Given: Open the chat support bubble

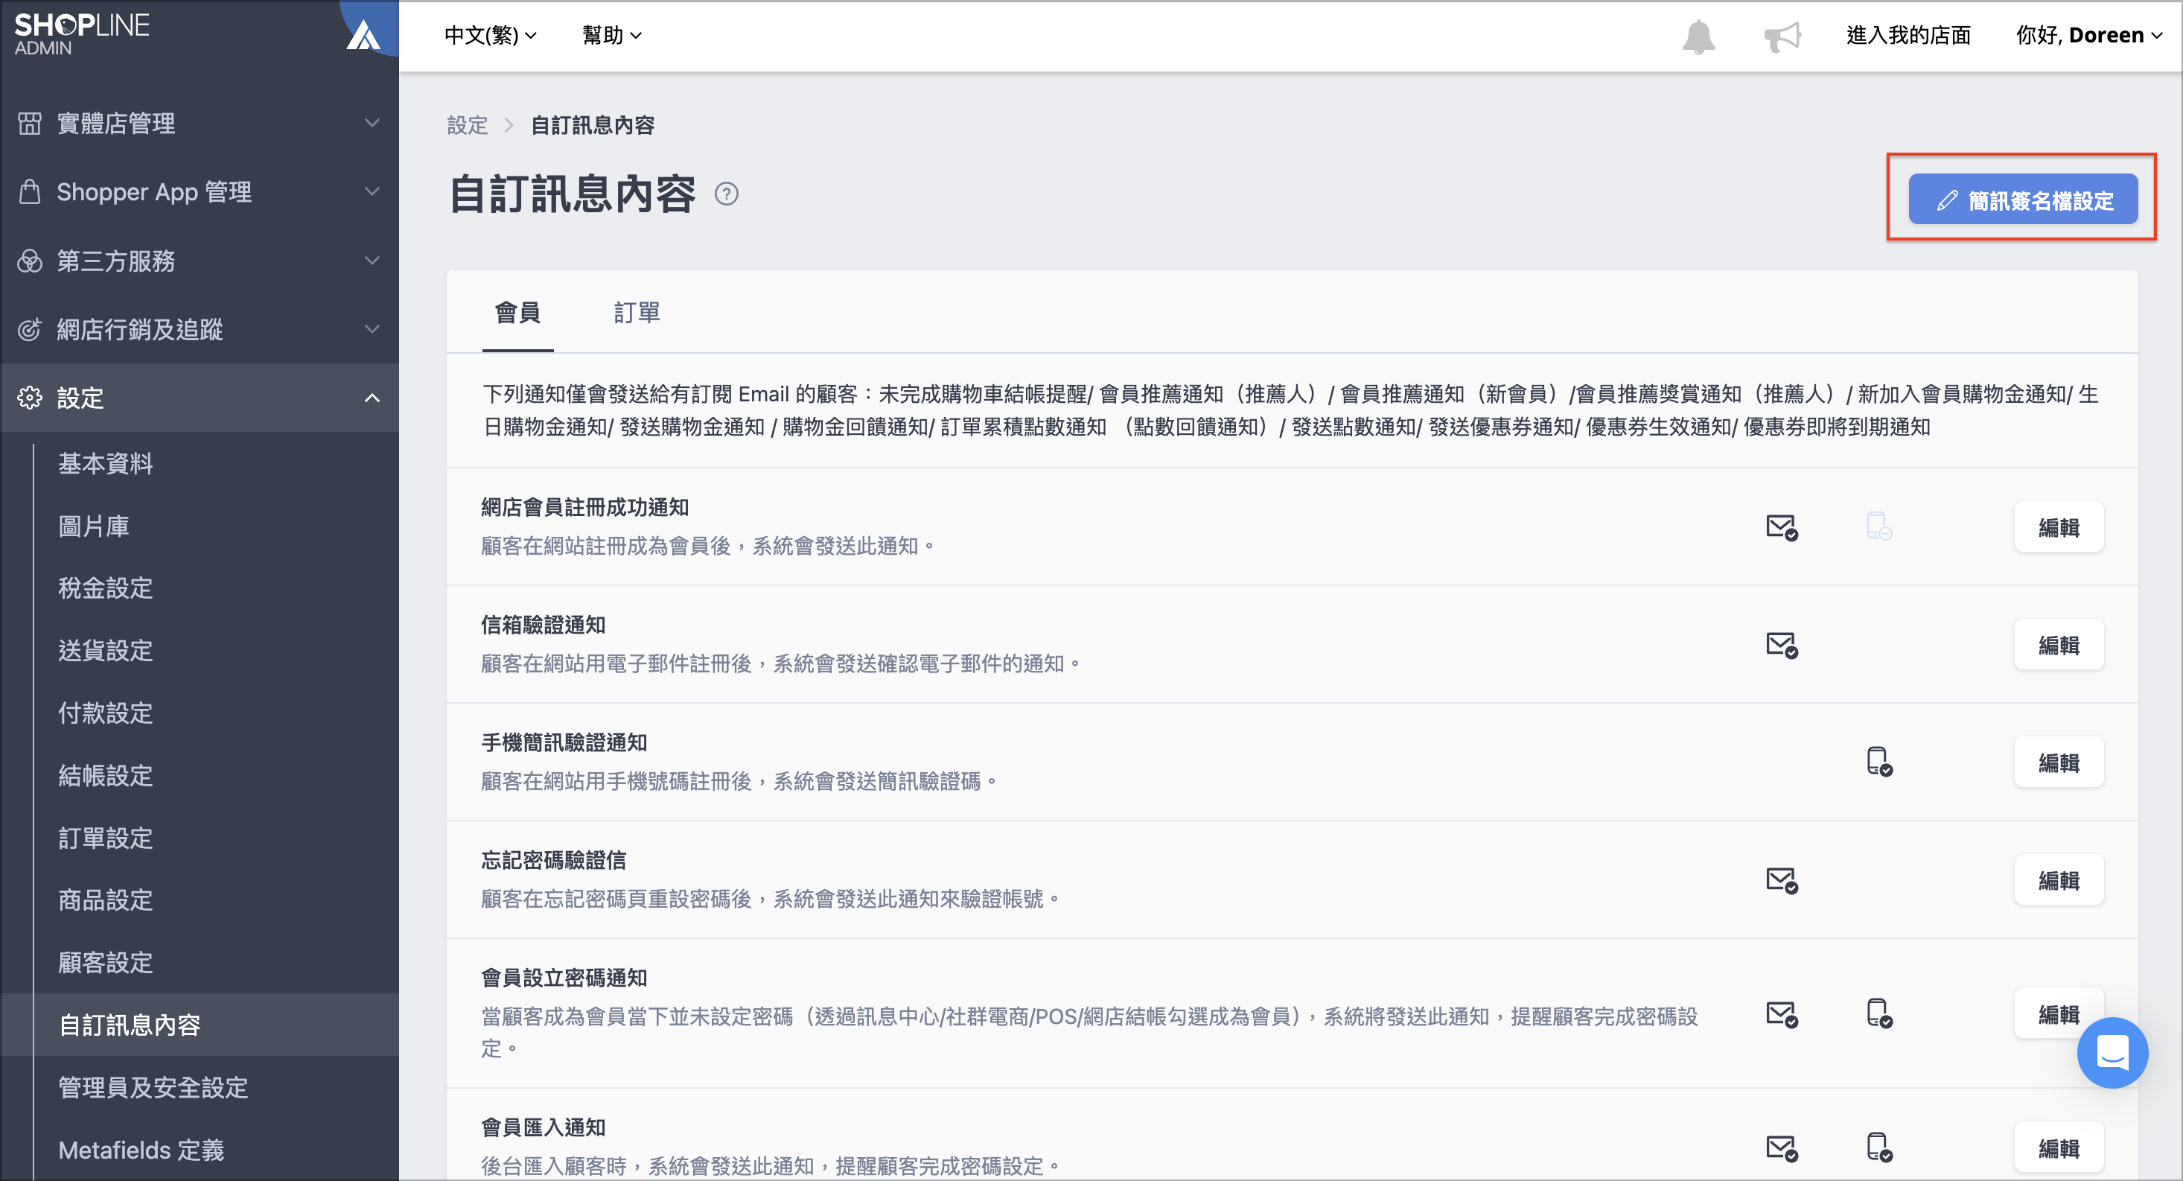Looking at the screenshot, I should tap(2112, 1052).
